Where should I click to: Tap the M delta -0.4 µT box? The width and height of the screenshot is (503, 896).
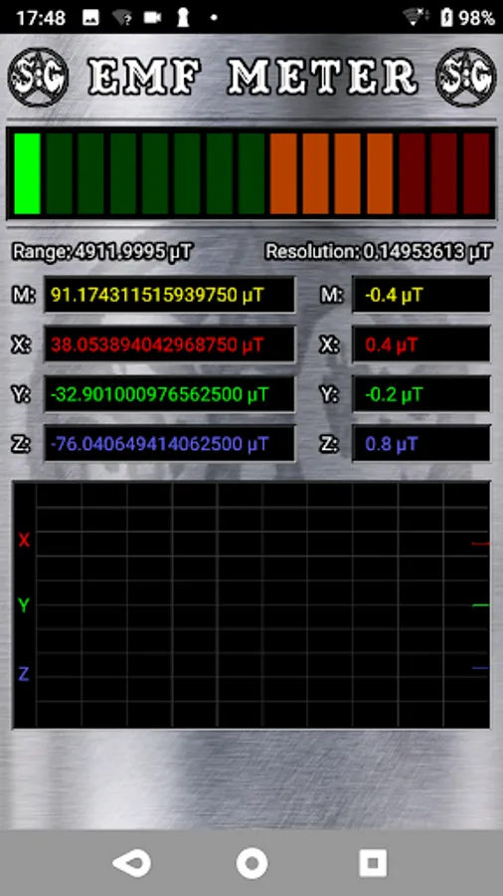coord(420,295)
